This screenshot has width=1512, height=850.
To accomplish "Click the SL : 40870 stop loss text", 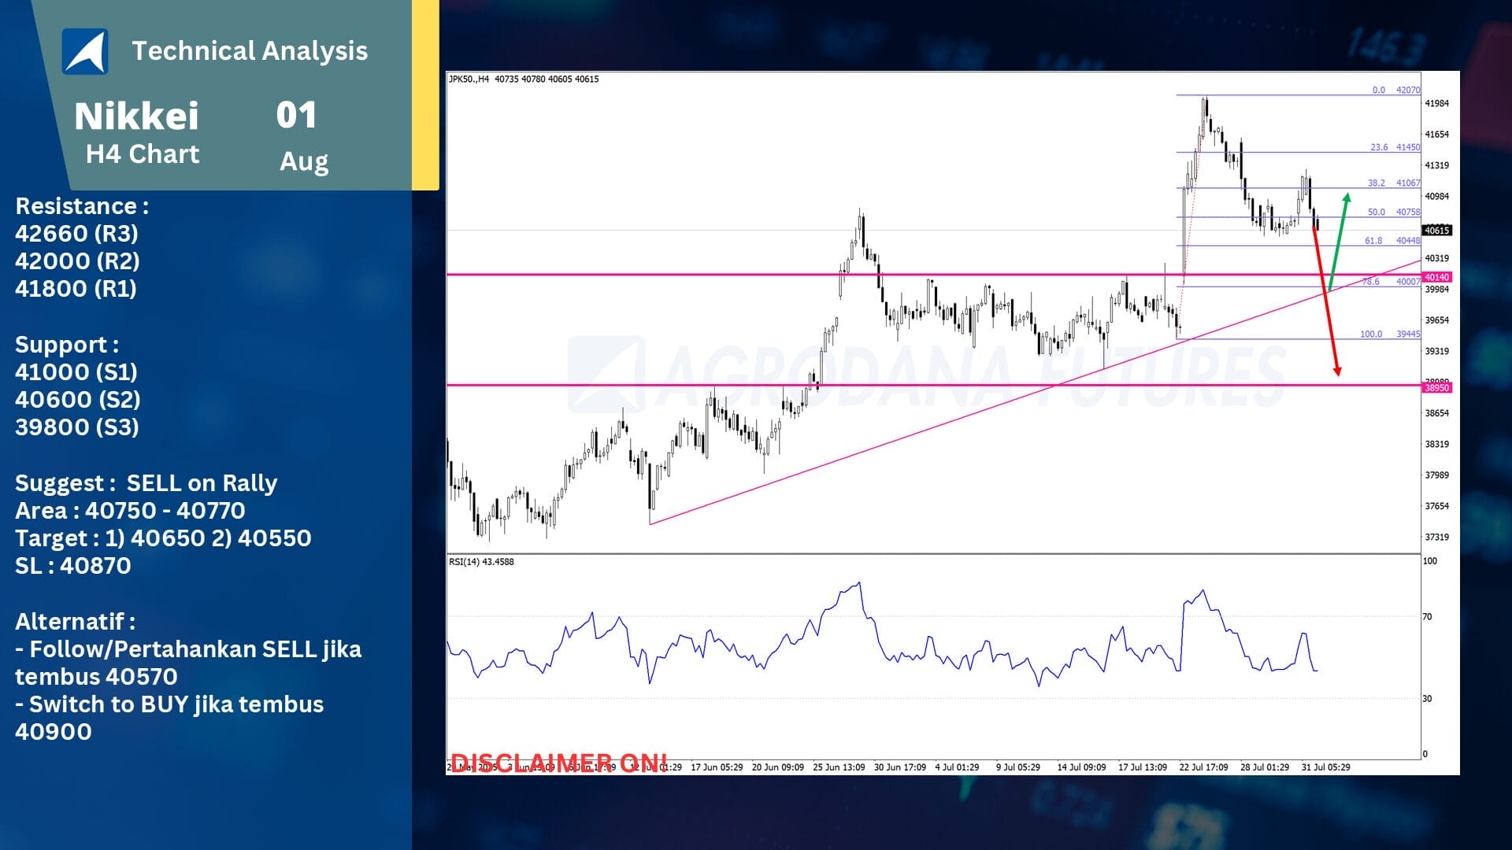I will pyautogui.click(x=73, y=566).
